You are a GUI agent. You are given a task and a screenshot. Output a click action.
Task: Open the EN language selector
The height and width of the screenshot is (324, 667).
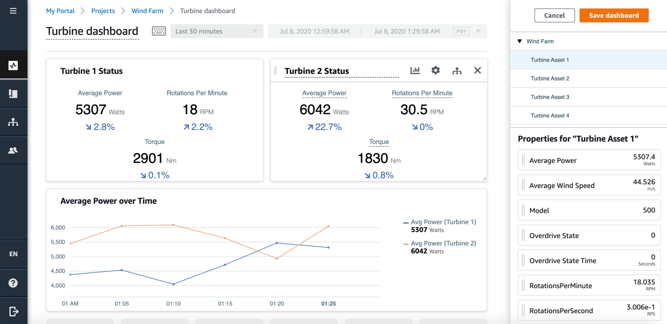[14, 254]
